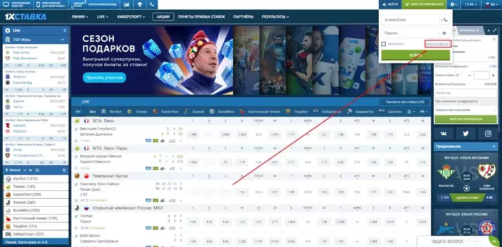Expand the ЛИНИЯ menu
The height and width of the screenshot is (247, 502).
pos(80,17)
